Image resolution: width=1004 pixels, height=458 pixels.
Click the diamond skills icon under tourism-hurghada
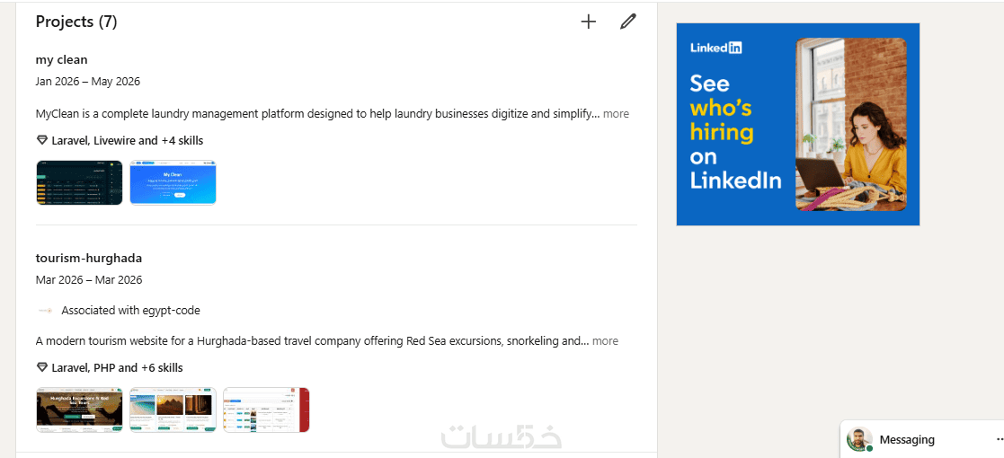coord(42,368)
